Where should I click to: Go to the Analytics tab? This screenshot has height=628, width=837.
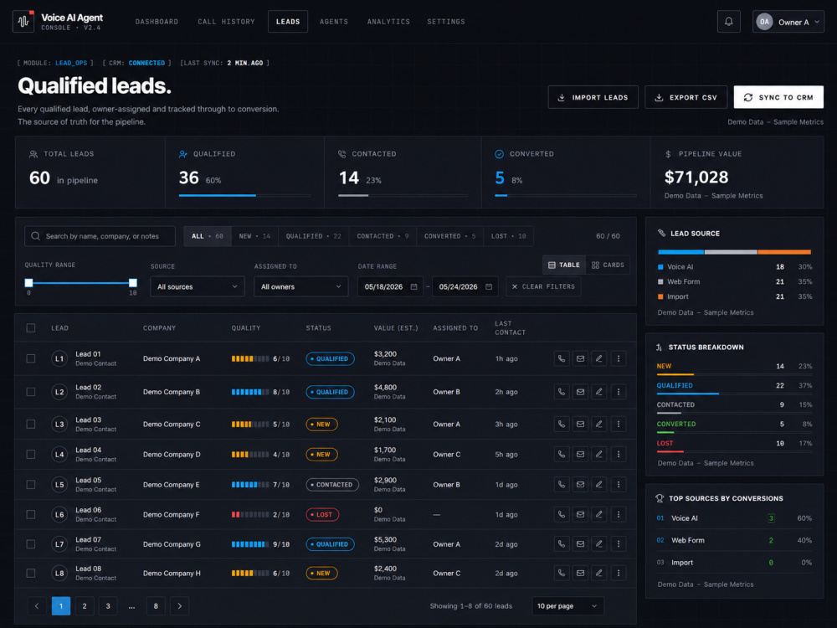388,22
